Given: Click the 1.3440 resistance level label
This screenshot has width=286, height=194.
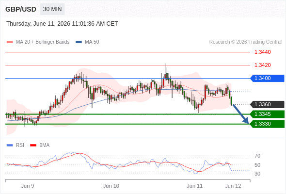Looking at the screenshot, I should pos(262,52).
